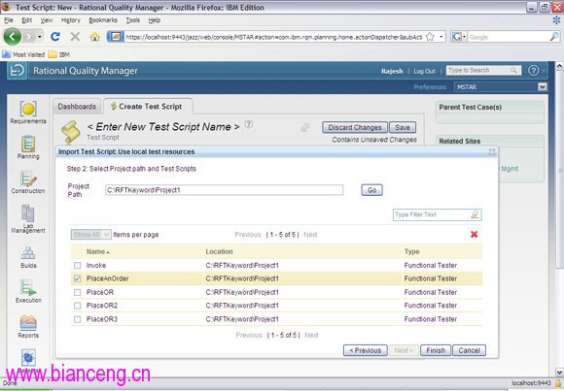The width and height of the screenshot is (564, 391).
Task: Click the Project Path input field
Action: [224, 190]
